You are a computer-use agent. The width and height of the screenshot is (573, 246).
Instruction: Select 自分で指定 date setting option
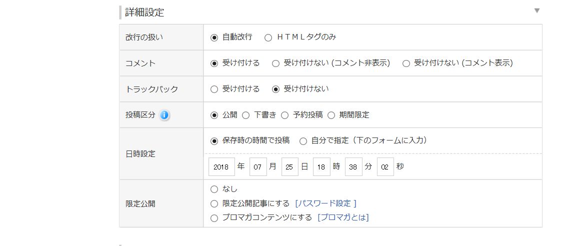pos(303,141)
